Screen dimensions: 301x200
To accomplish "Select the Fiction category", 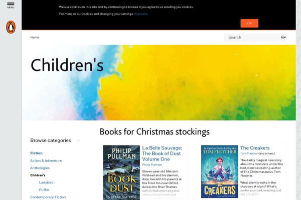I will [x=36, y=153].
